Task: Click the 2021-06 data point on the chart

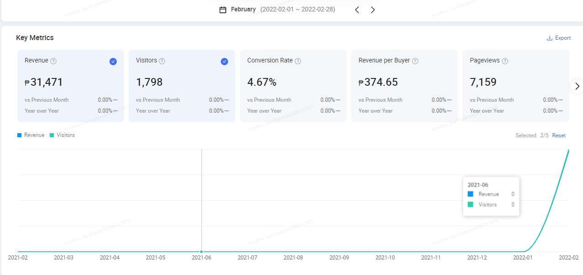Action: pyautogui.click(x=202, y=252)
